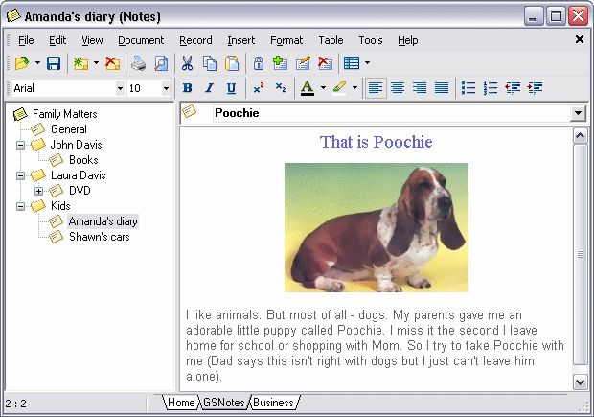594x417 pixels.
Task: Apply superscript formatting
Action: (259, 88)
